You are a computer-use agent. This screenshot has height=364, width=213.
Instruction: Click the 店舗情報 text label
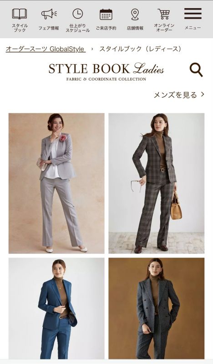click(x=135, y=28)
